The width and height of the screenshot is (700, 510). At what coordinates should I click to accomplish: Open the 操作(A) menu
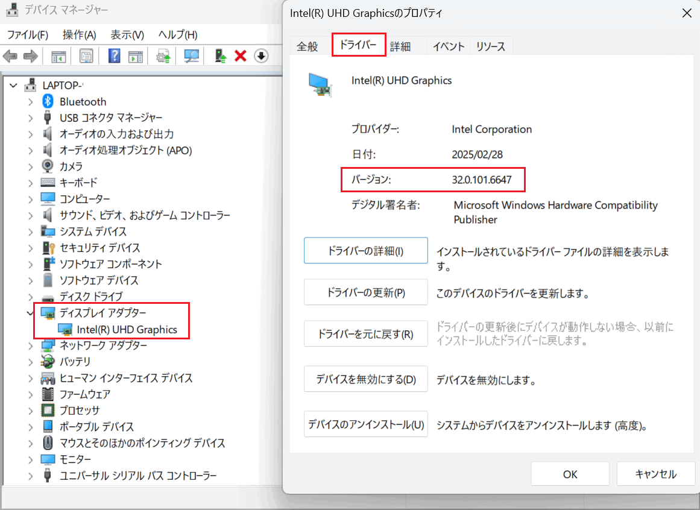pos(80,35)
